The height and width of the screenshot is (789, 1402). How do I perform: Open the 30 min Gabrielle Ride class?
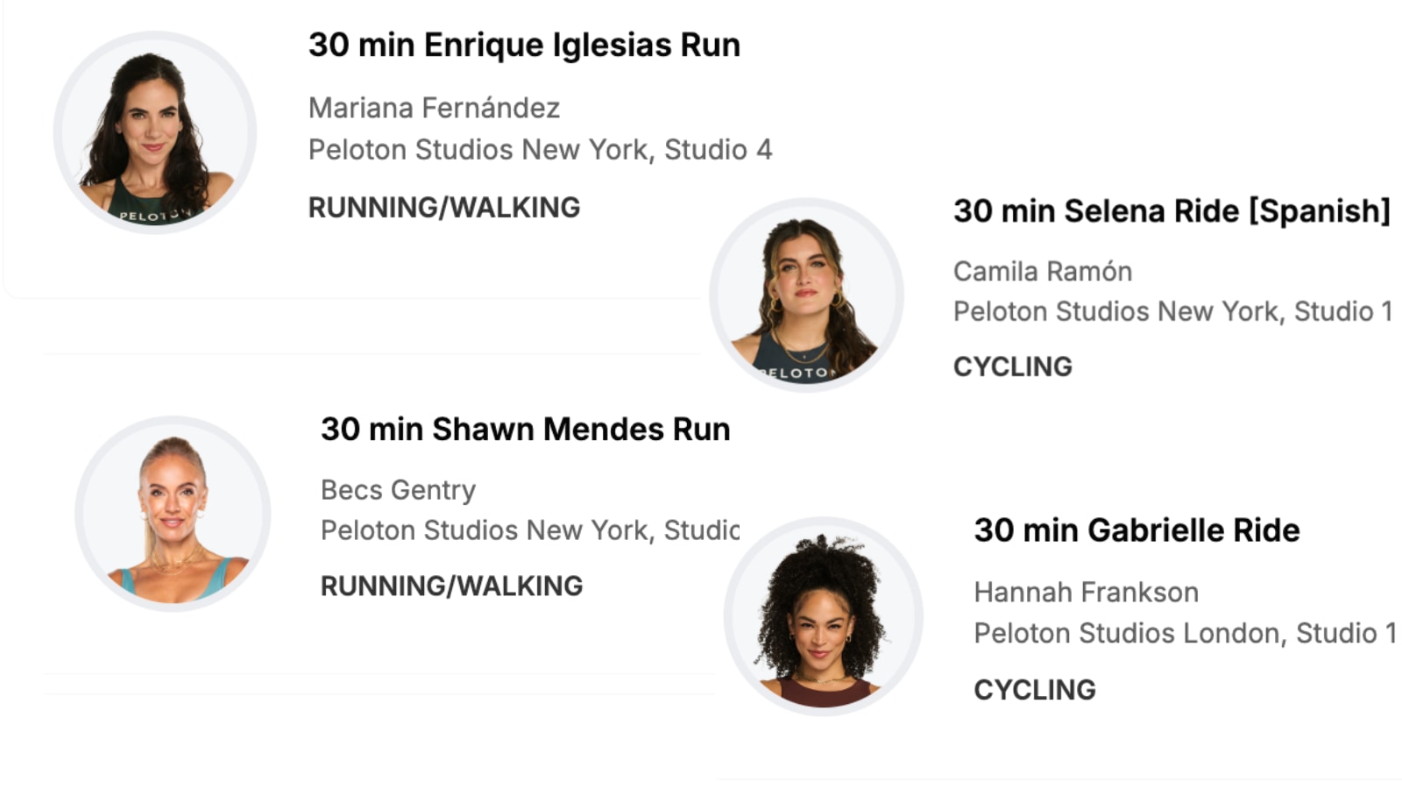(1136, 530)
